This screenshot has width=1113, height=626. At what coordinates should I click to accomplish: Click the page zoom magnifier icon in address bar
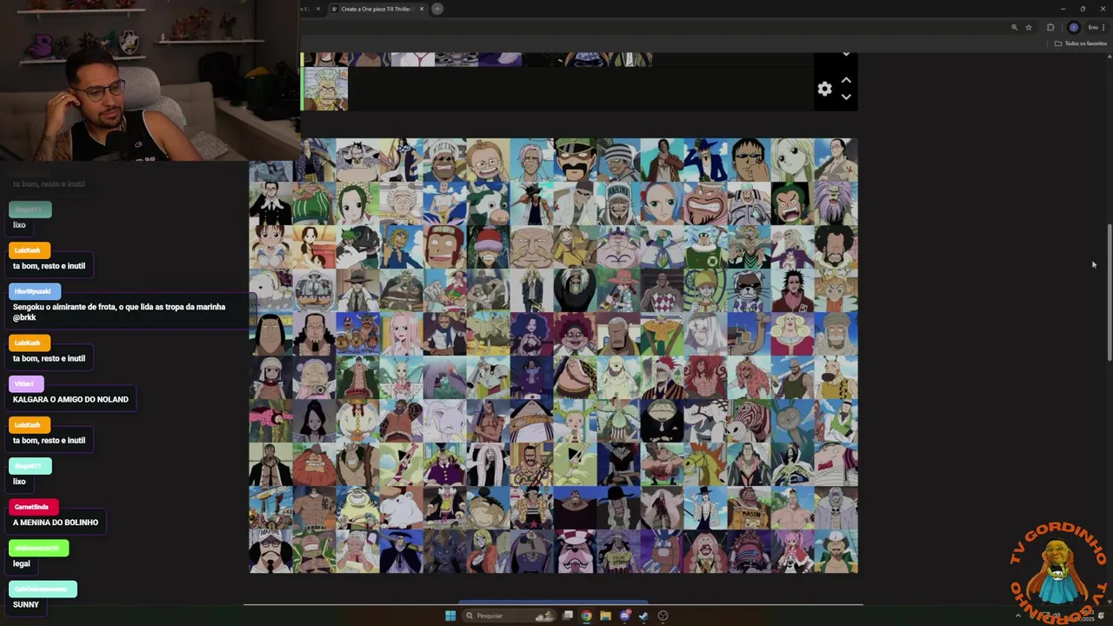(x=1014, y=28)
